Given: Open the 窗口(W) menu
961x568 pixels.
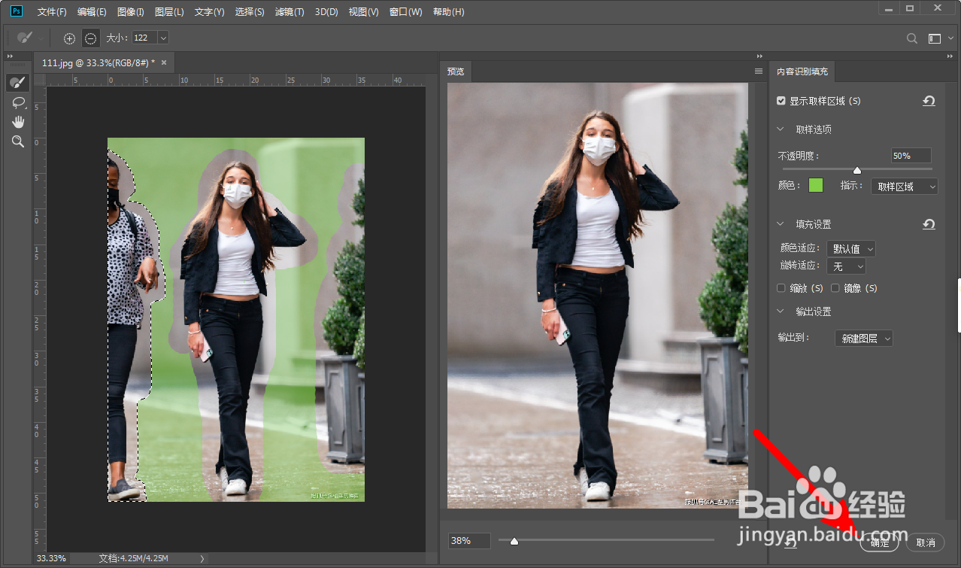Looking at the screenshot, I should tap(406, 12).
